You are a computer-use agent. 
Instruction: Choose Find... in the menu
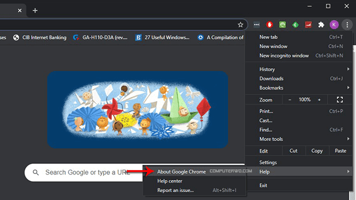pos(299,129)
